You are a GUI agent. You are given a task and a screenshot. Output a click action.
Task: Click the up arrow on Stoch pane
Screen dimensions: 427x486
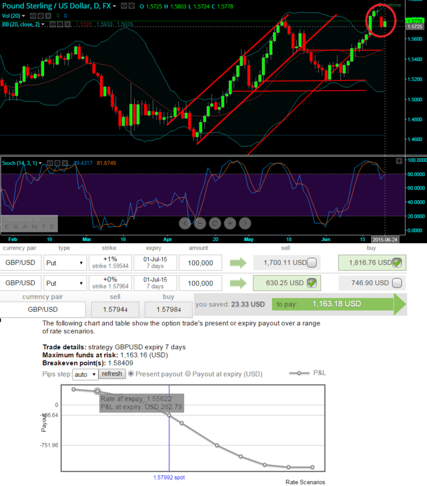pyautogui.click(x=399, y=161)
